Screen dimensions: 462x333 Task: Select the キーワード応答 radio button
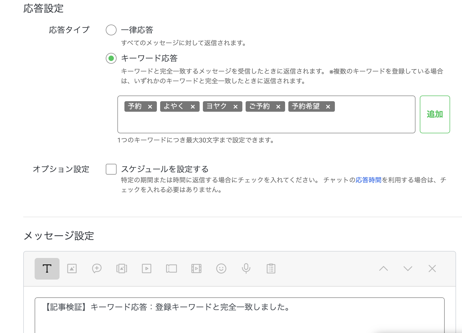click(111, 58)
